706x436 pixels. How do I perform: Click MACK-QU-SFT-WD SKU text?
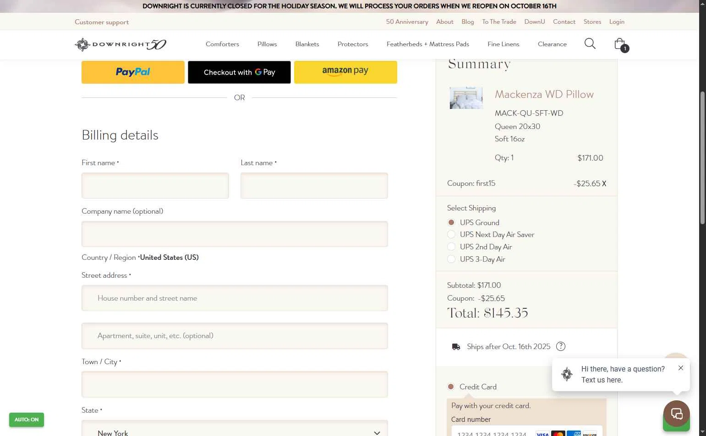(x=529, y=113)
